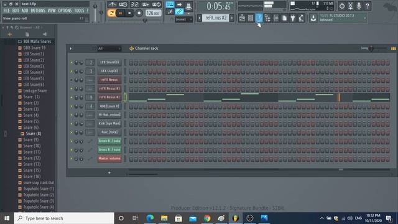Viewport: 398px width, 224px height.
Task: Toggle typing keyboard to piano icon
Action: (170, 4)
